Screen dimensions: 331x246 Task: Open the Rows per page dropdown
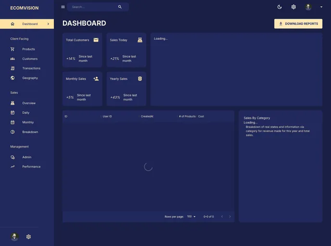191,217
